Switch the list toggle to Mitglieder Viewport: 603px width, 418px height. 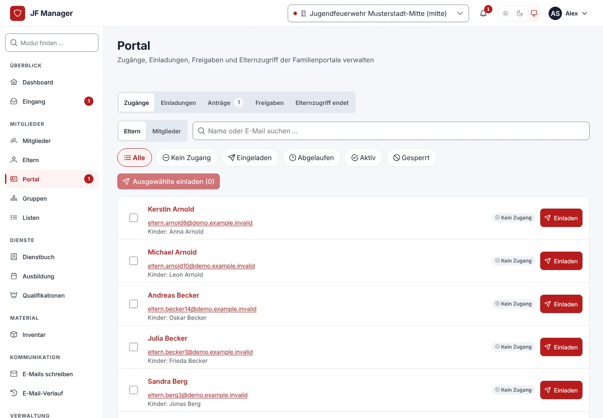click(x=167, y=131)
